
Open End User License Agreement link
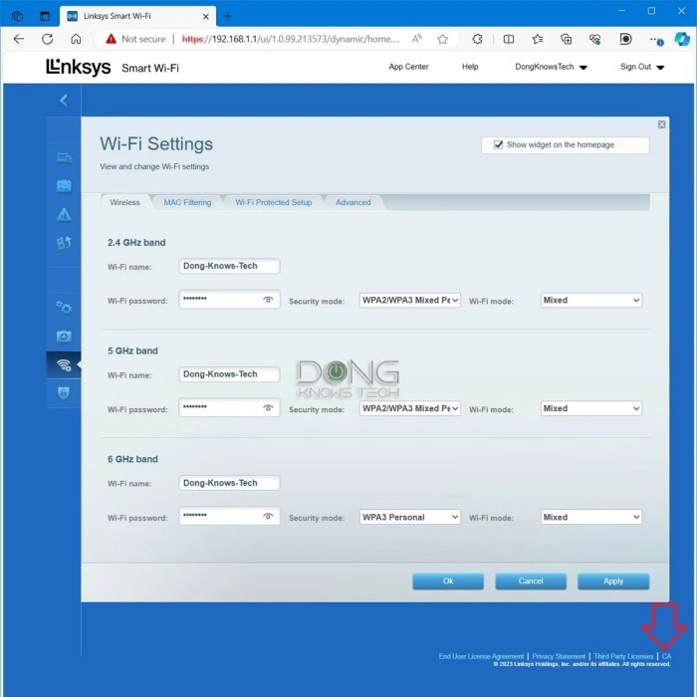(x=481, y=656)
